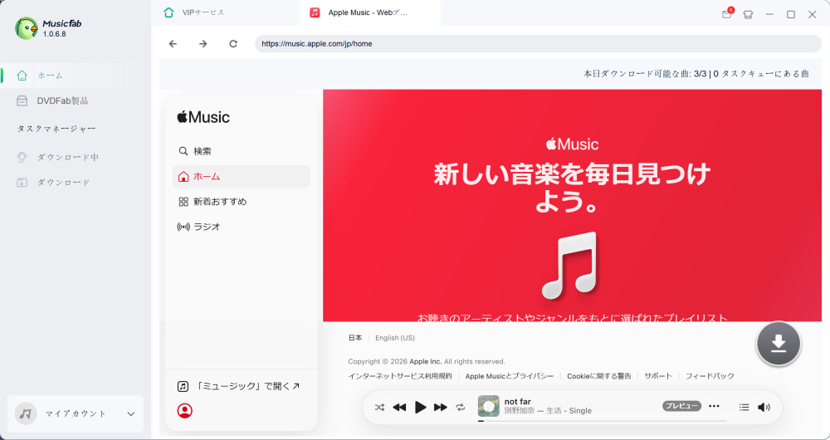Open インターネットサービス利用規約 link
The image size is (830, 440).
click(400, 376)
